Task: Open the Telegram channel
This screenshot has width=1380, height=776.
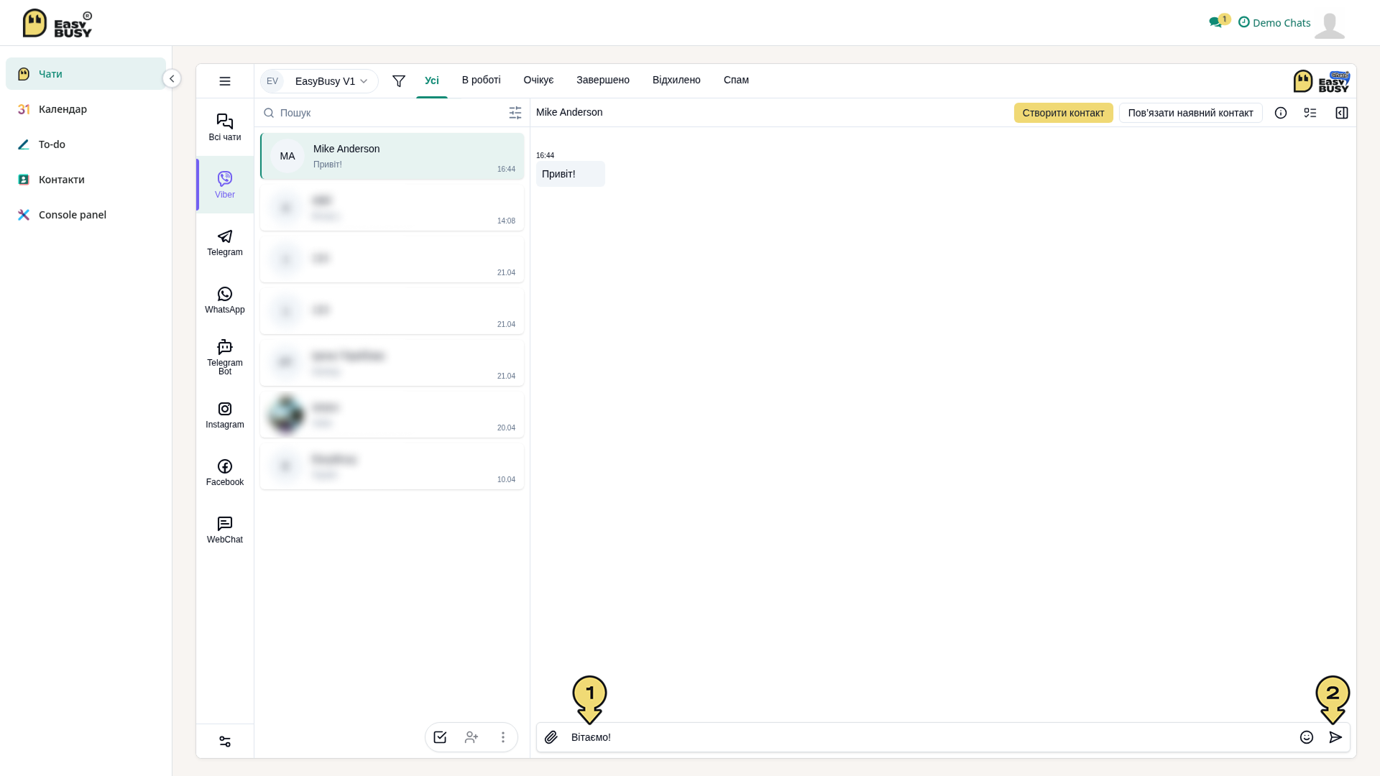Action: 225,242
